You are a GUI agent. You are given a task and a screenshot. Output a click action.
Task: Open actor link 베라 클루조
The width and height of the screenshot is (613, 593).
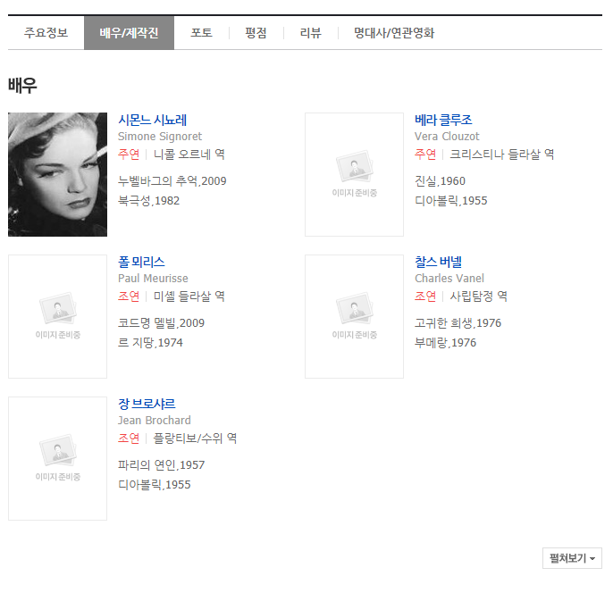(443, 120)
